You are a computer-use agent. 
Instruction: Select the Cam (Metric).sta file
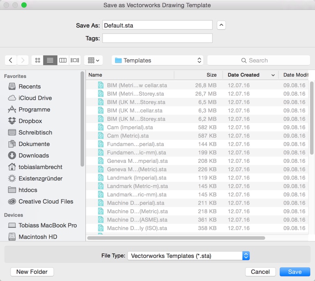197,136
